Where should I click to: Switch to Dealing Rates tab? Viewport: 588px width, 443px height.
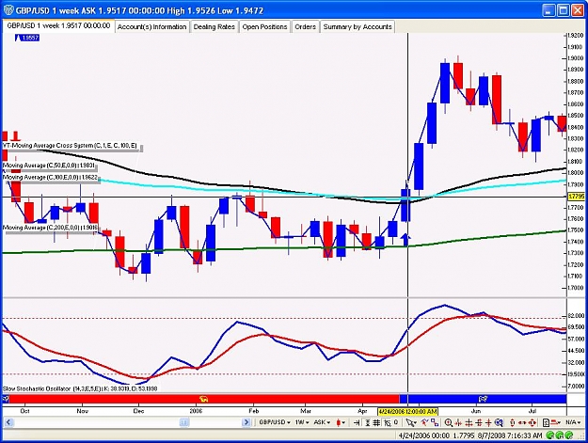[215, 27]
